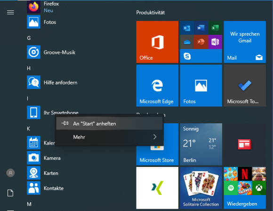Viewport: 273px width, 211px height.
Task: Click the letter K section header
Action: (x=29, y=128)
